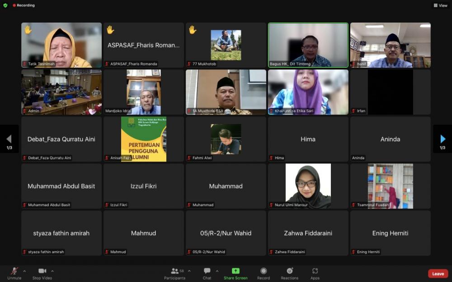Open the Participants panel
Image resolution: width=452 pixels, height=282 pixels.
(x=174, y=271)
